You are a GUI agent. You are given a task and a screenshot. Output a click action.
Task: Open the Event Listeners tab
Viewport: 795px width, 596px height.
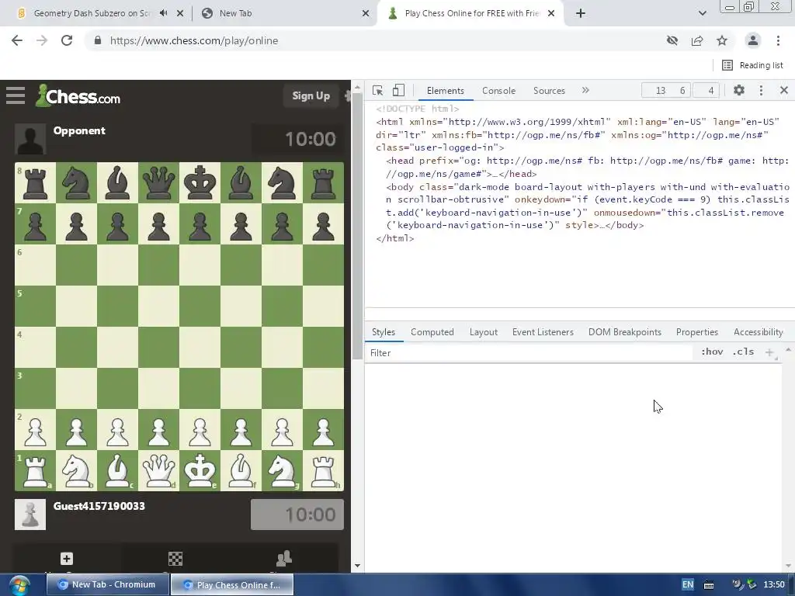pos(543,332)
